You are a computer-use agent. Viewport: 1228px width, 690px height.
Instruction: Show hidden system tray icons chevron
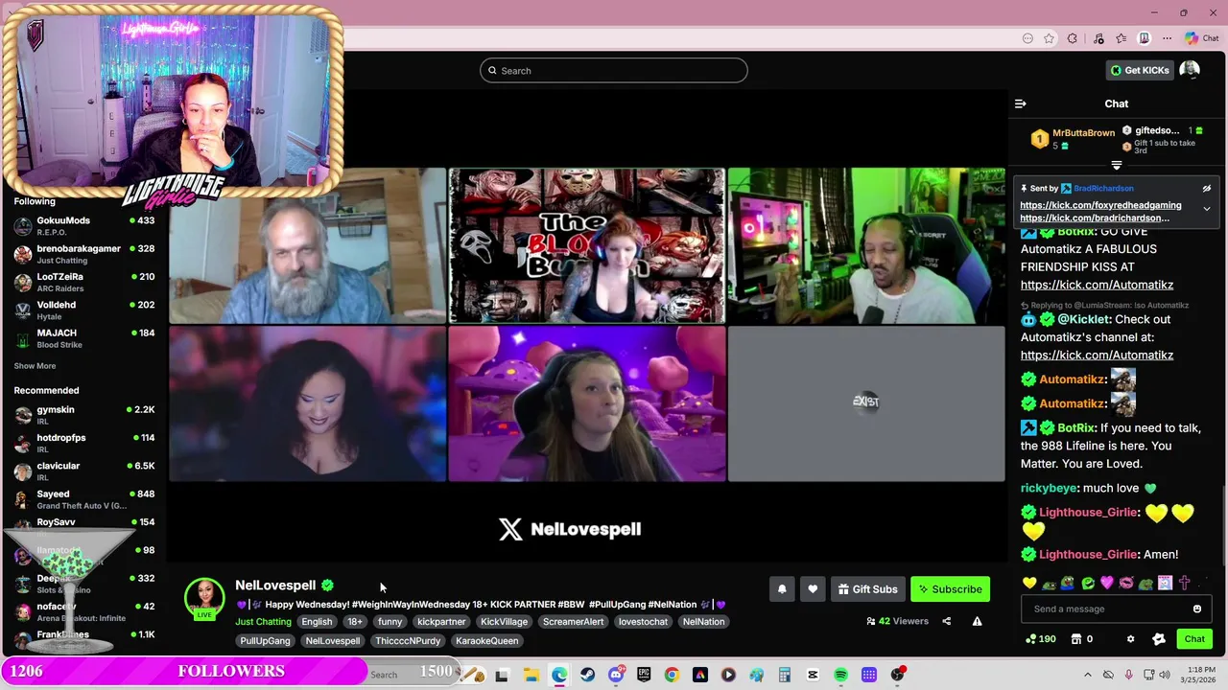click(1087, 675)
